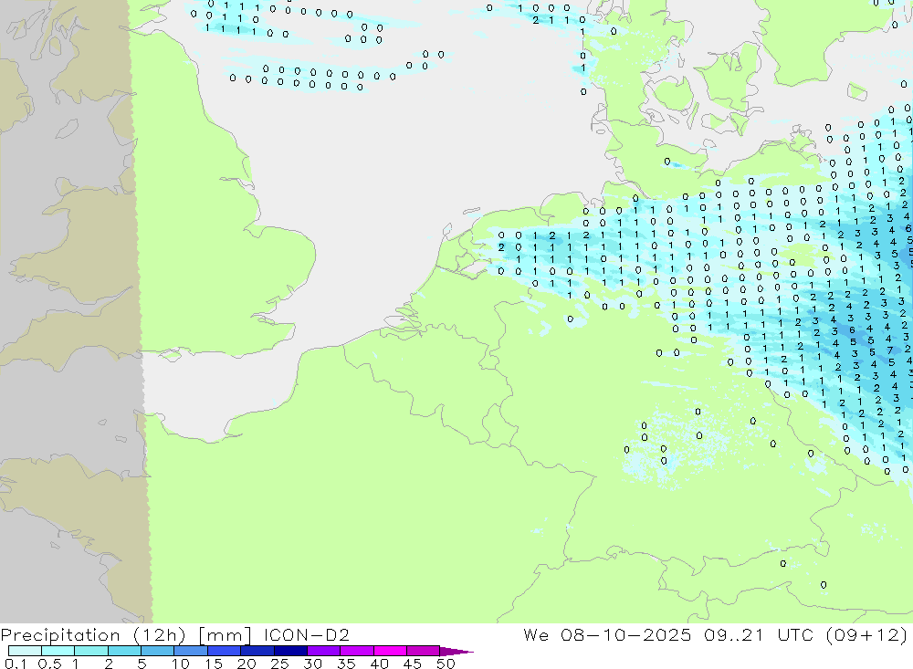Viewport: 913px width, 669px height.
Task: Pick the 10–15 mm blue legend swatch
Action: pyautogui.click(x=191, y=651)
